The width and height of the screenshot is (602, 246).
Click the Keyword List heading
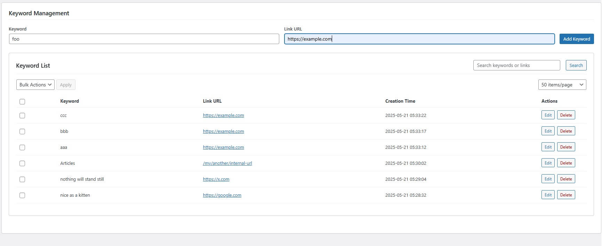pos(33,66)
